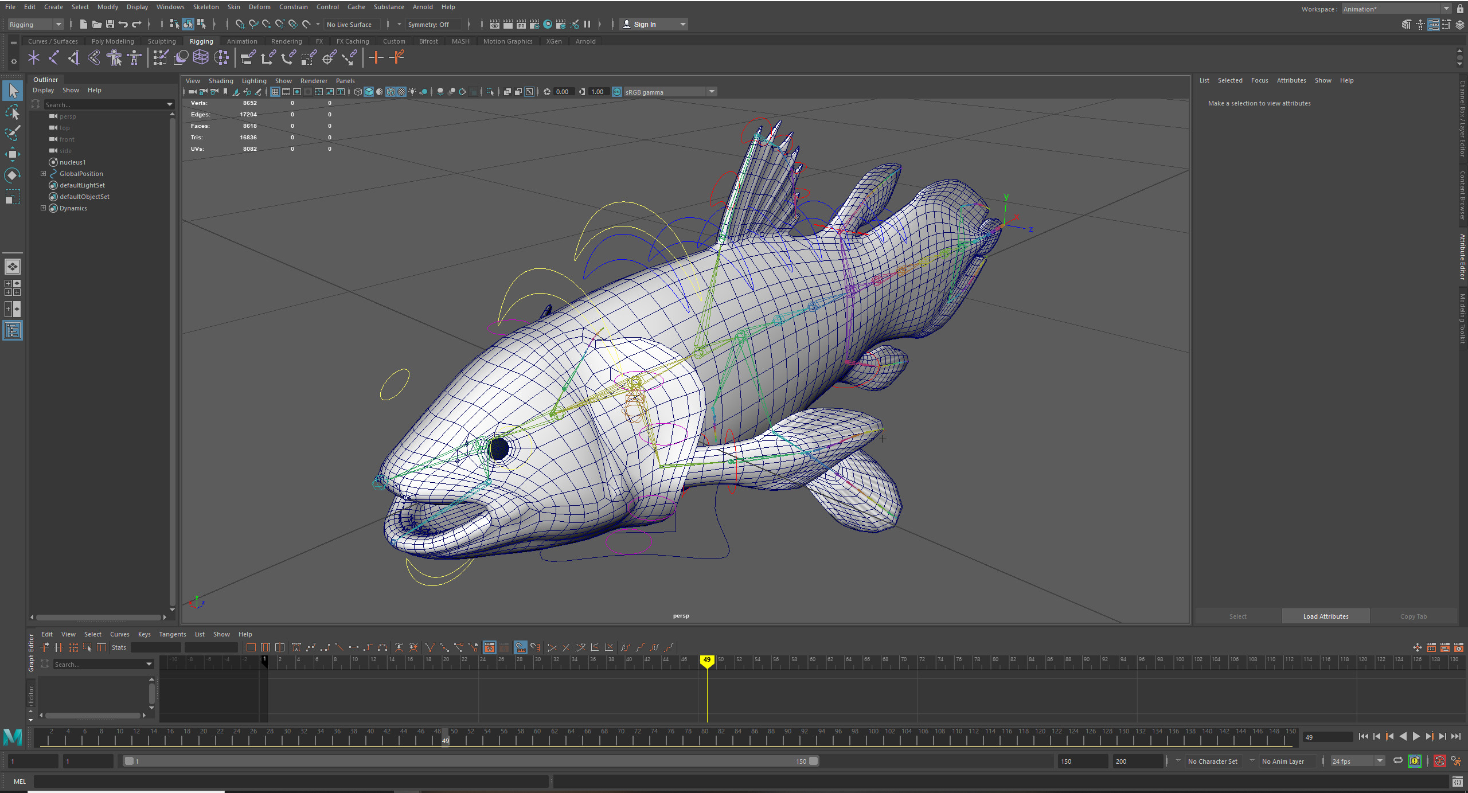Select the nucleus1 node in Outliner
The image size is (1468, 793).
pos(72,162)
